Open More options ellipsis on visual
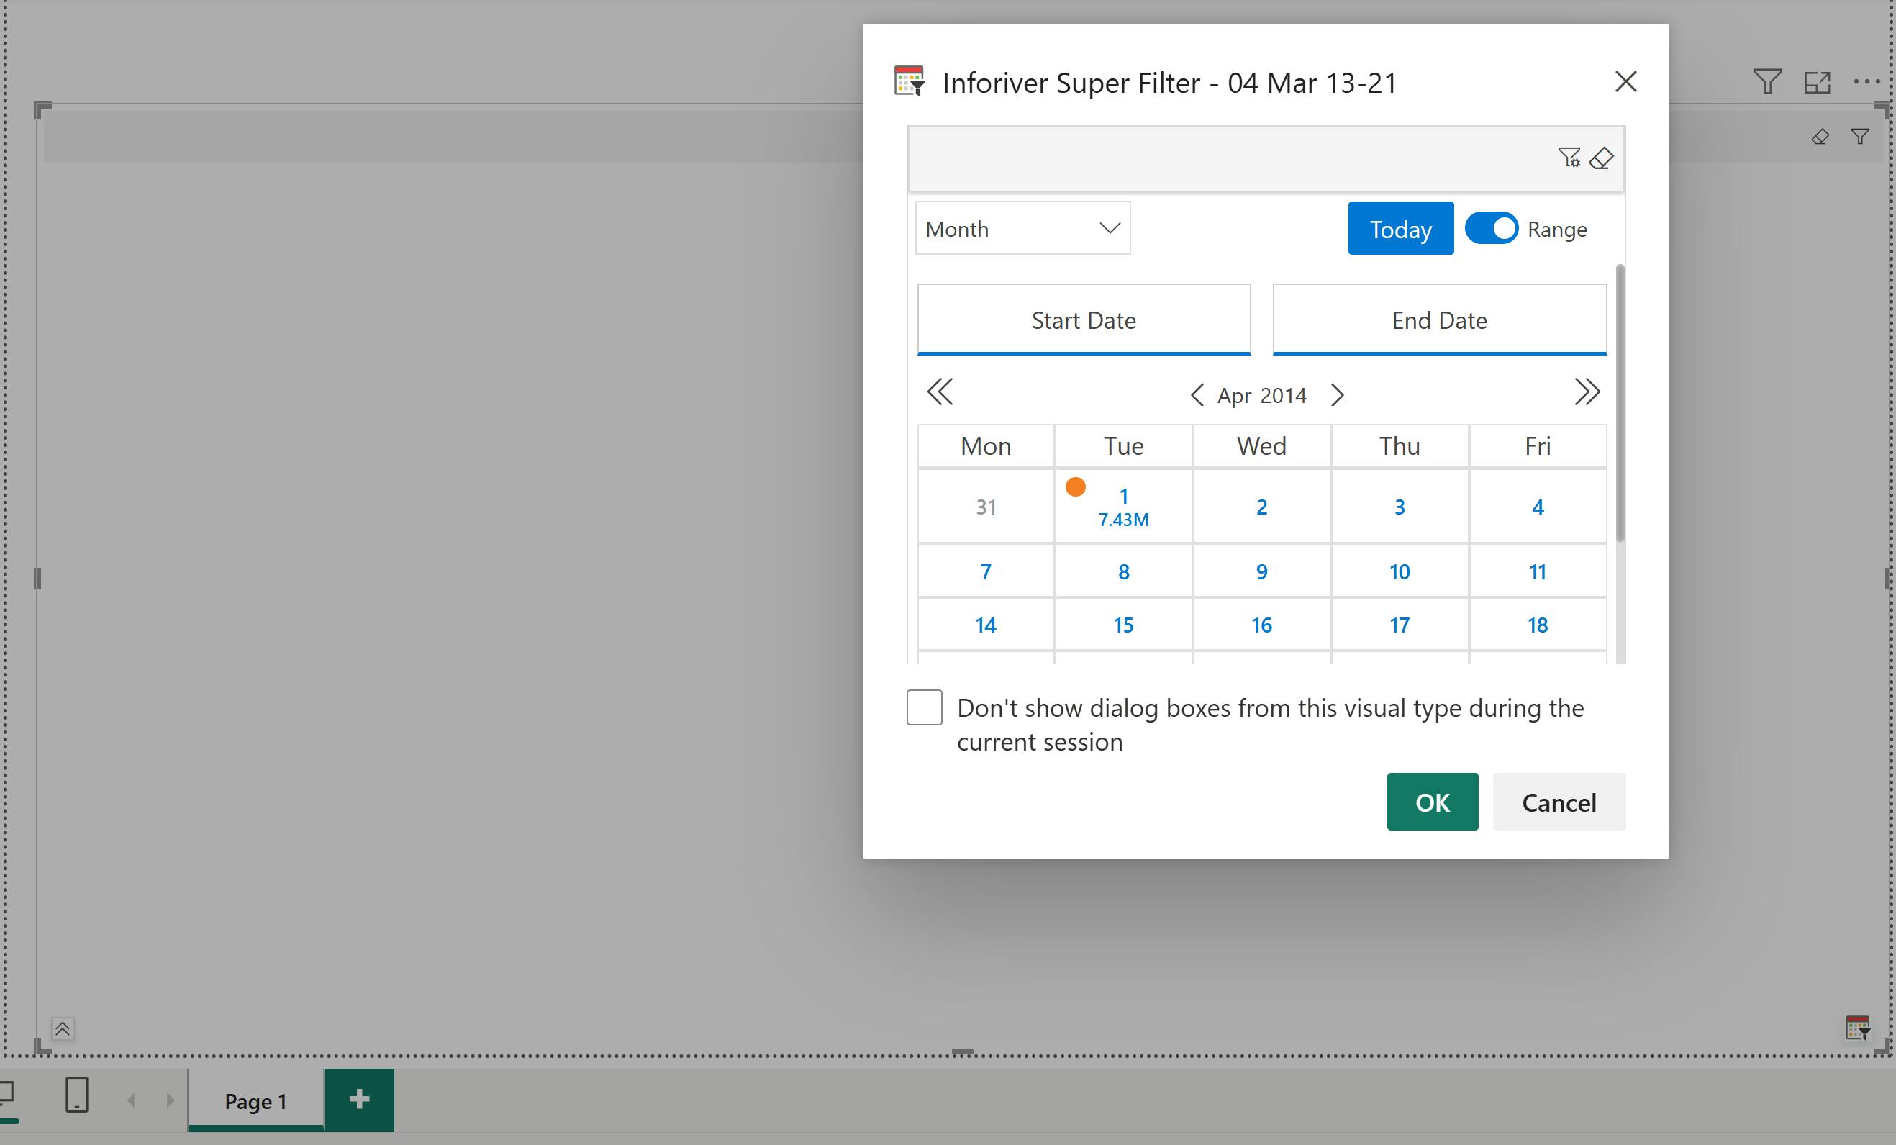 (x=1866, y=81)
